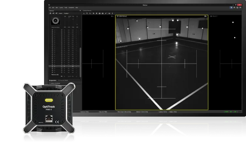The height and width of the screenshot is (144, 246).
Task: Uncheck camera 14 checkbox in camera list
Action: 53,32
